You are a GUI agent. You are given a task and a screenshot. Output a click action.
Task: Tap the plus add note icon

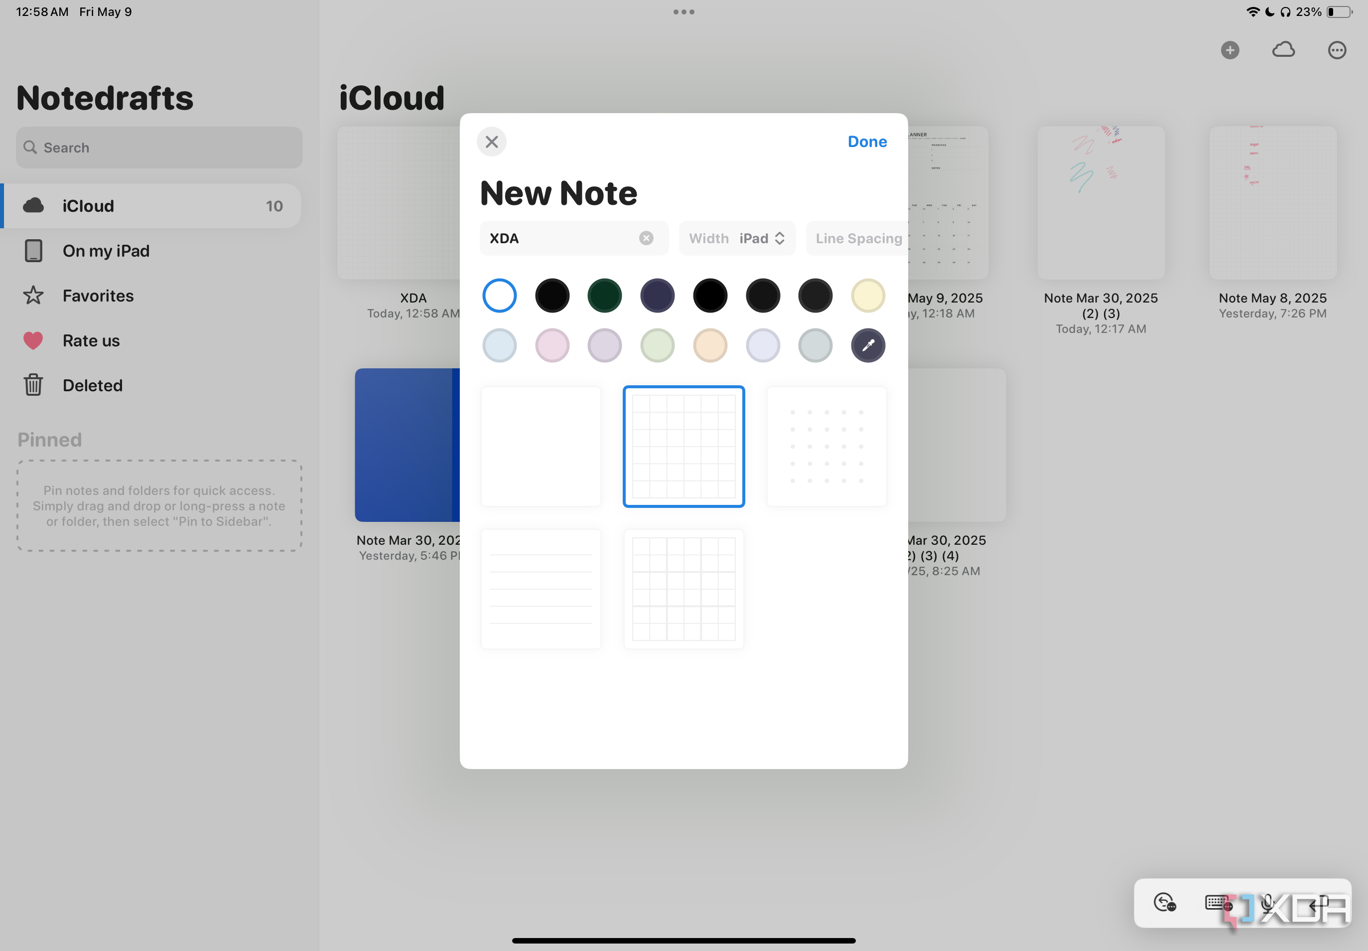1230,50
